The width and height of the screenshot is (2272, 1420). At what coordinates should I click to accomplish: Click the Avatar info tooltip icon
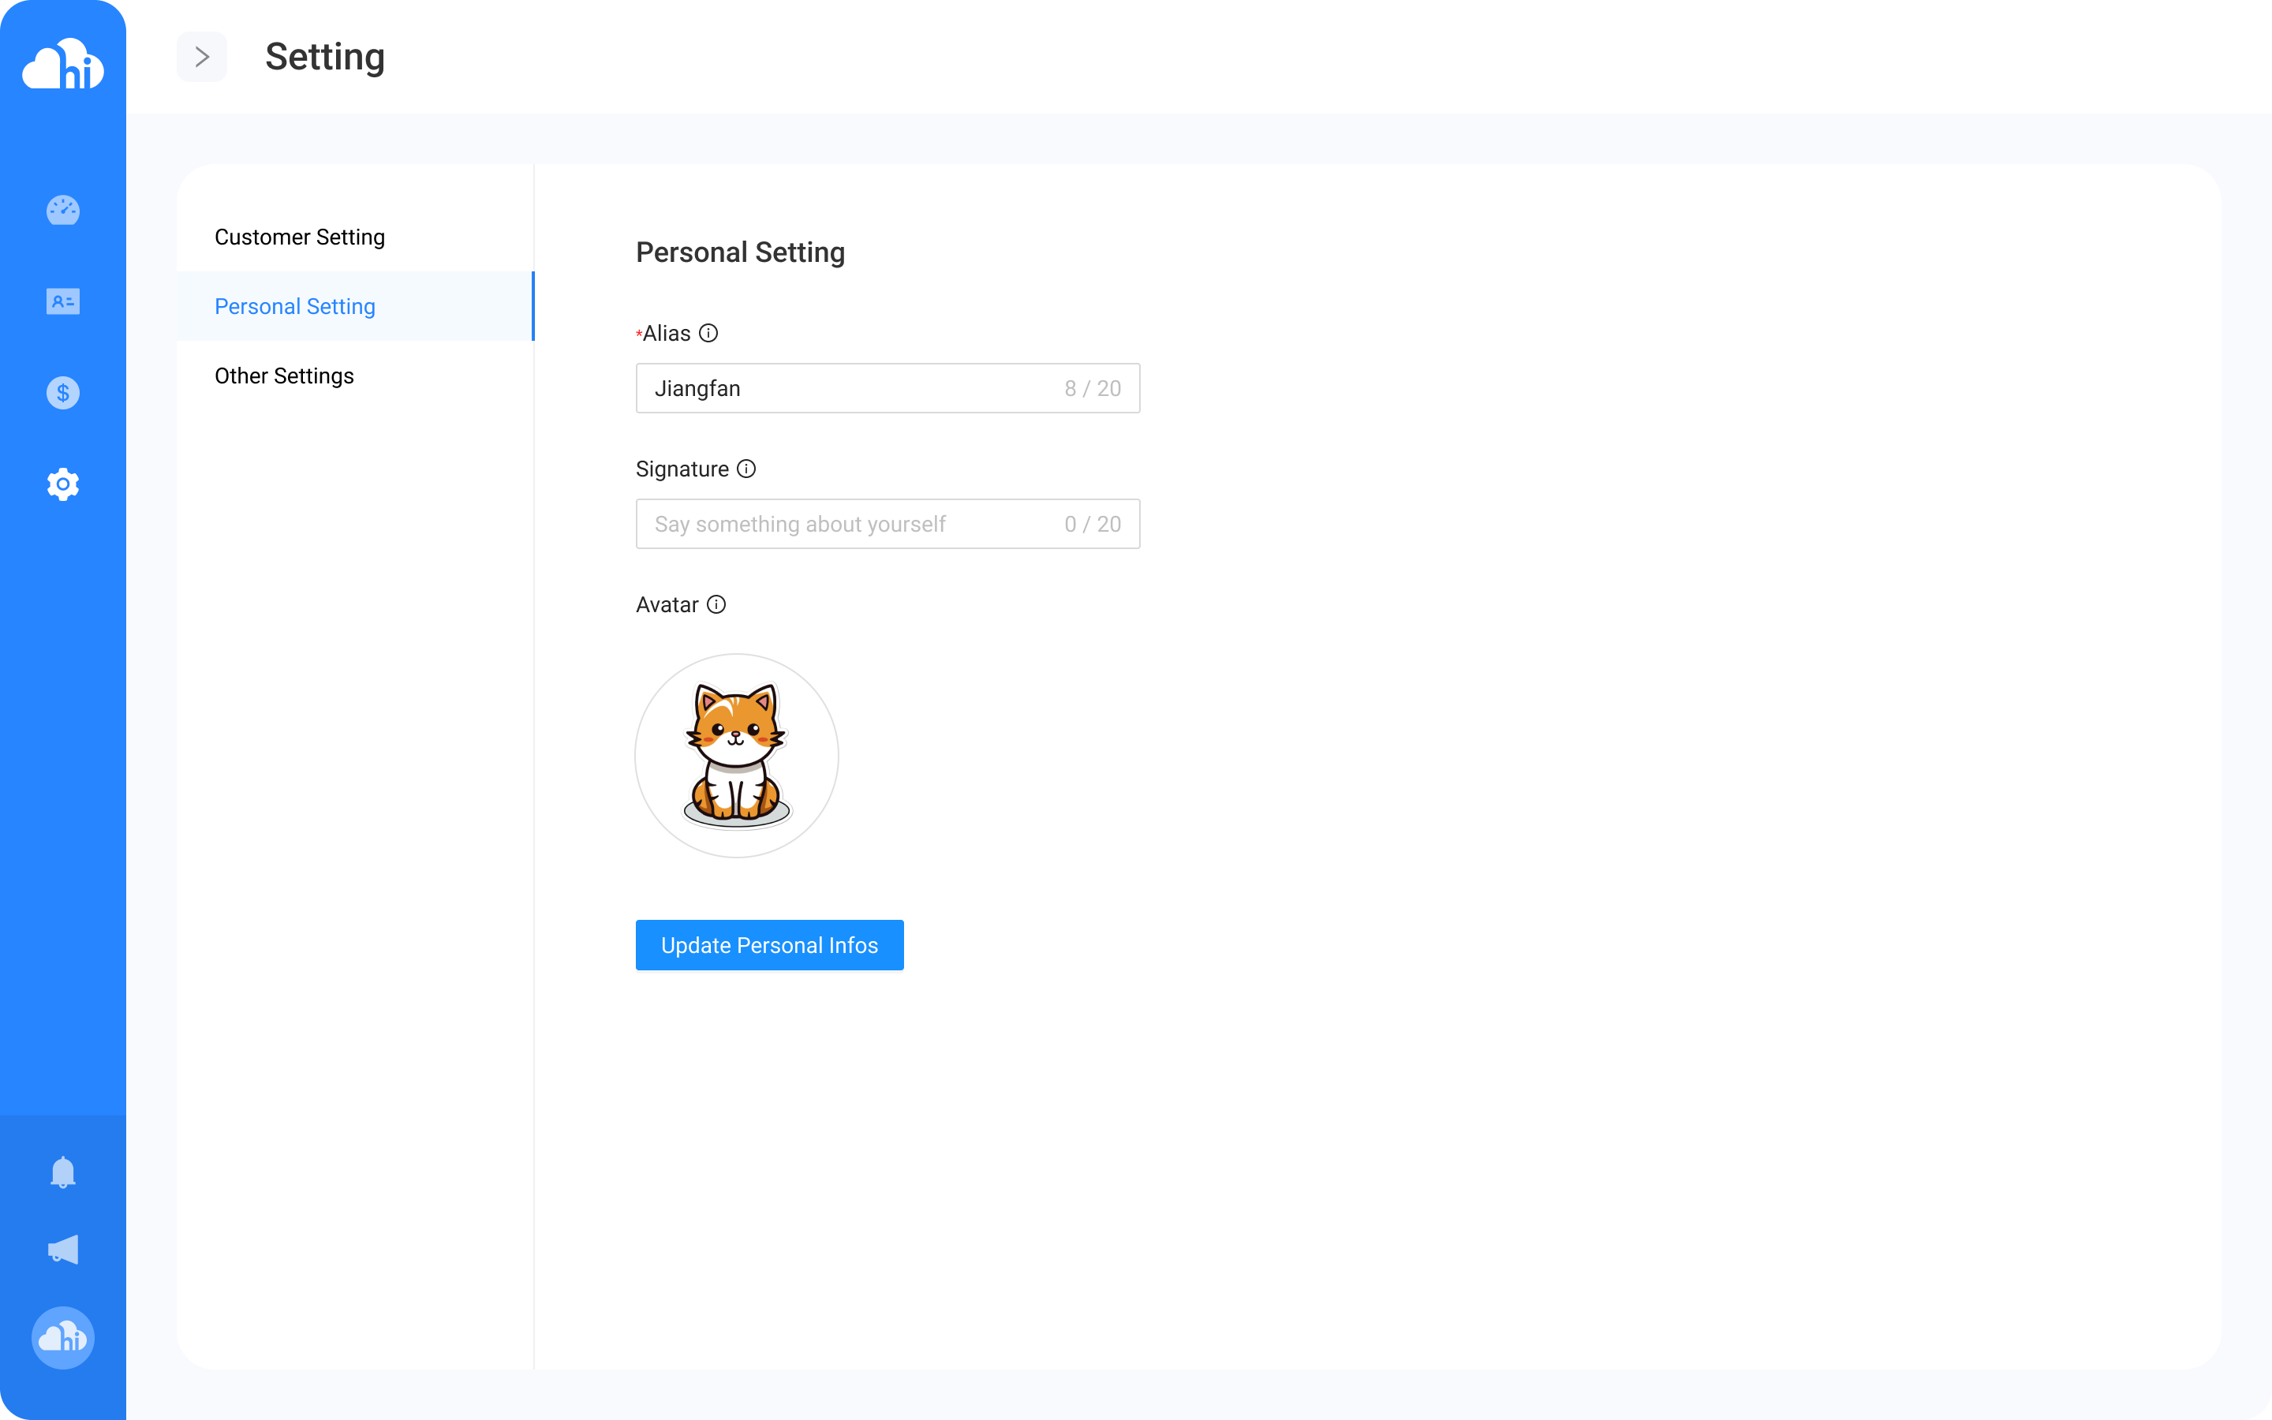[x=716, y=605]
